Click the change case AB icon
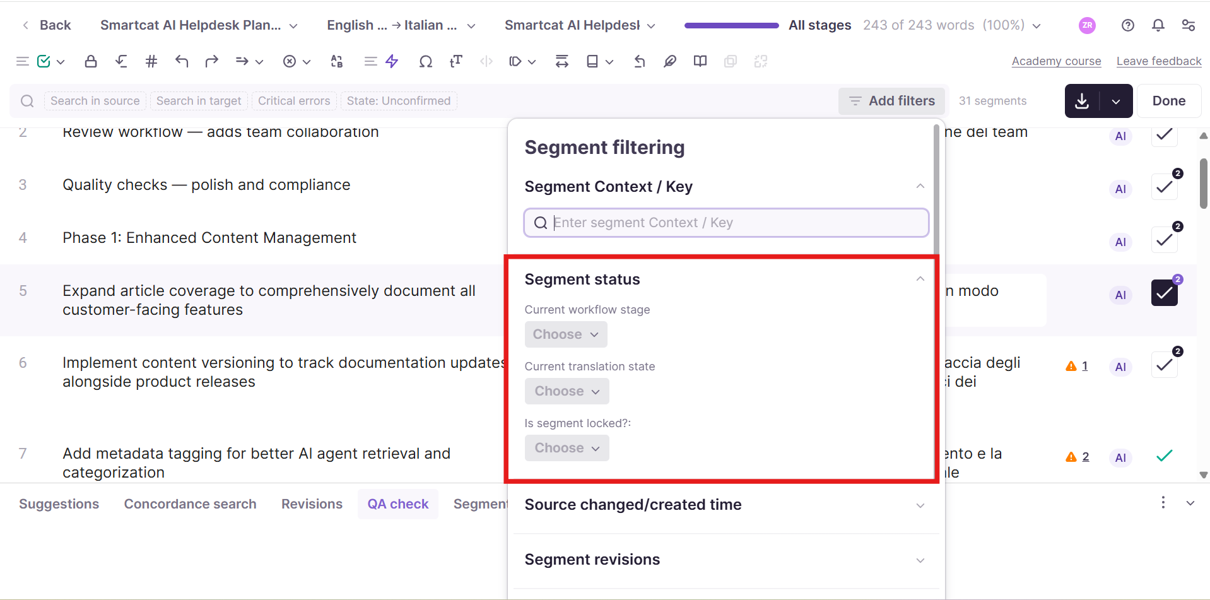The width and height of the screenshot is (1210, 600). pos(337,61)
